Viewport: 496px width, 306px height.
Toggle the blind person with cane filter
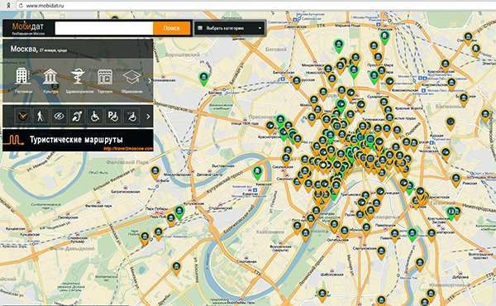[x=41, y=117]
